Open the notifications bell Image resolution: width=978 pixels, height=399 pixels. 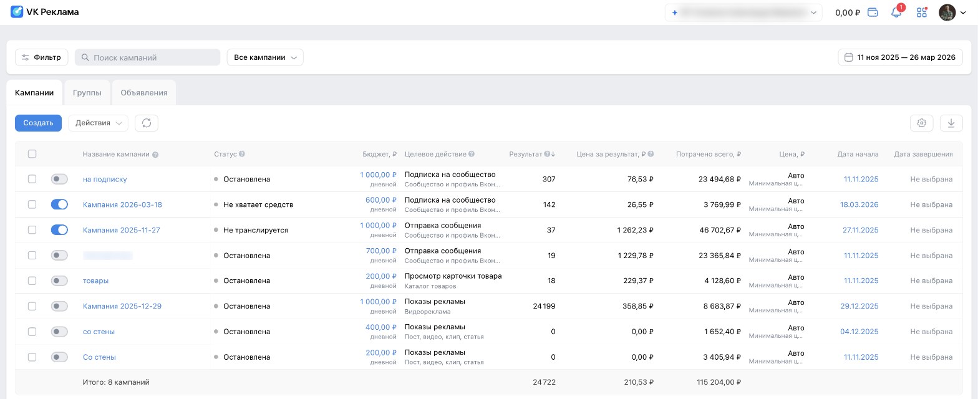point(896,12)
